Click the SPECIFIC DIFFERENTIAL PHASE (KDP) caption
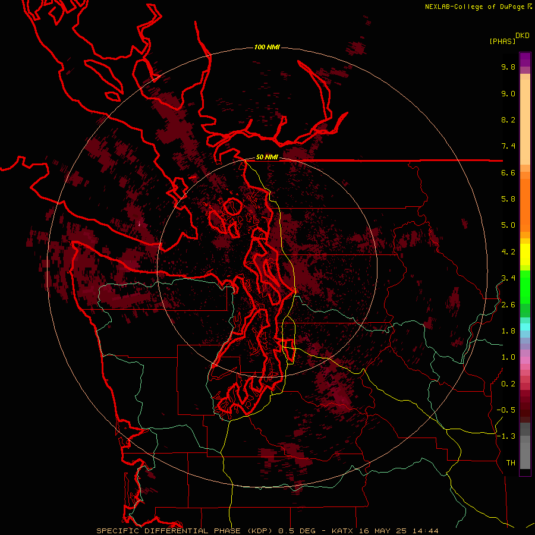The height and width of the screenshot is (535, 535). tap(185, 531)
